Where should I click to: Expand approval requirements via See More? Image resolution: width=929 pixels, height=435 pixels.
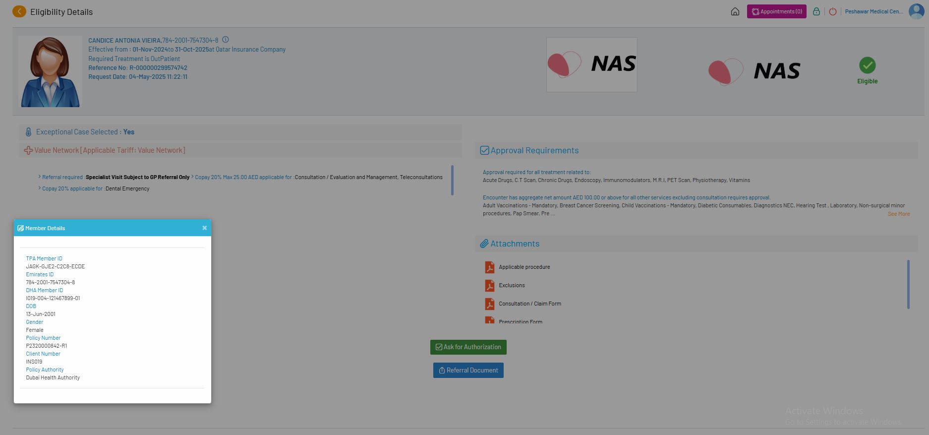click(x=898, y=214)
